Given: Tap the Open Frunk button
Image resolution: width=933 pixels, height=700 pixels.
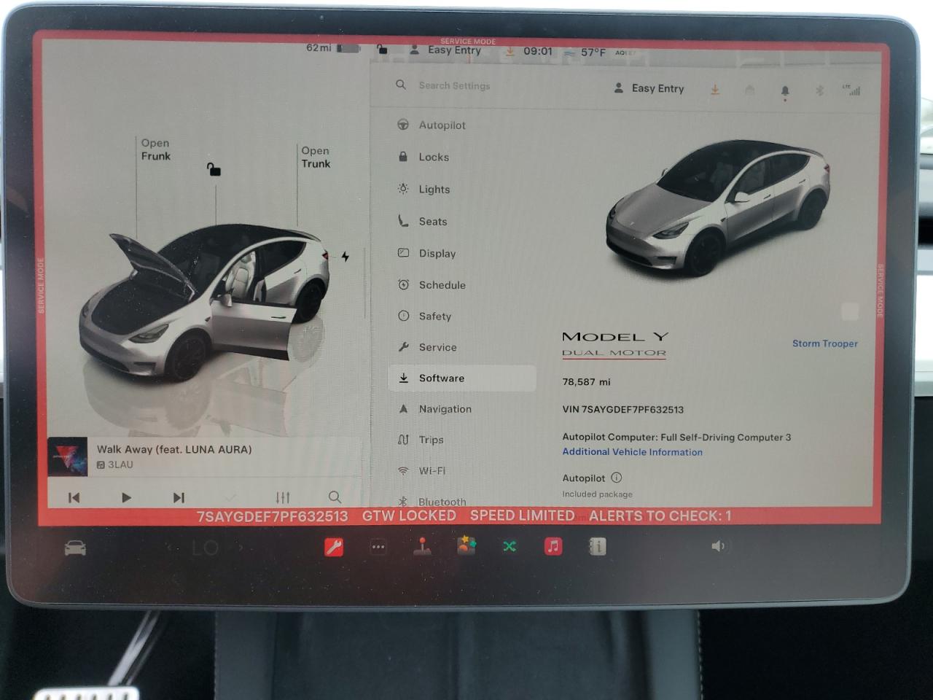Looking at the screenshot, I should [155, 149].
